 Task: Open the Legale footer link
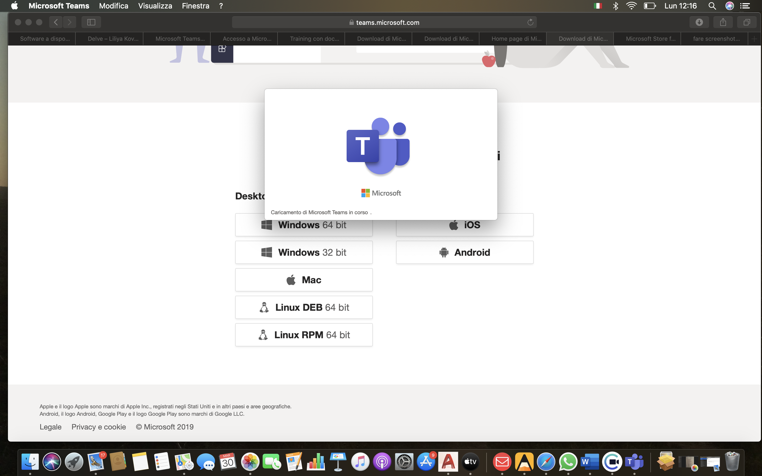pos(50,427)
